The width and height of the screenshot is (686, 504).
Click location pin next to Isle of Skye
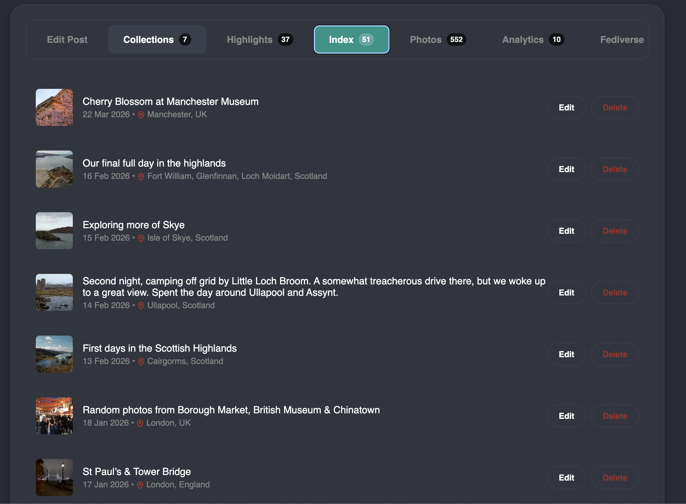coord(141,238)
